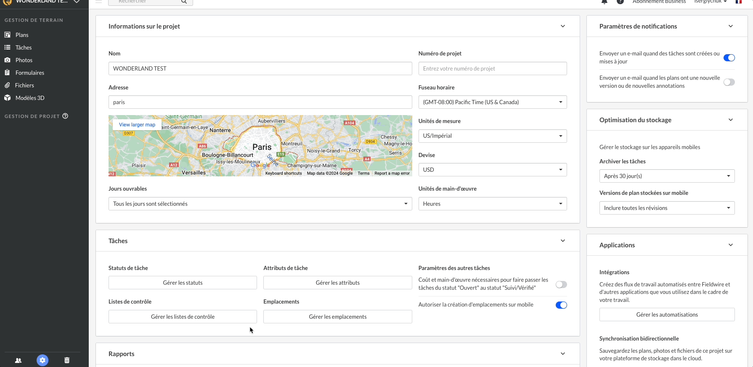Click Keyboard shortcuts on the map

point(284,173)
